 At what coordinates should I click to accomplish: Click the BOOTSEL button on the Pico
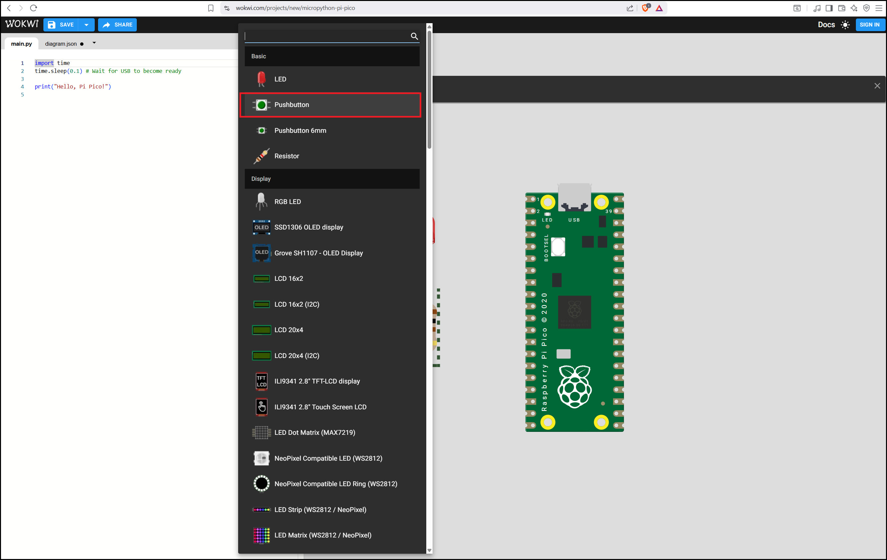[558, 247]
